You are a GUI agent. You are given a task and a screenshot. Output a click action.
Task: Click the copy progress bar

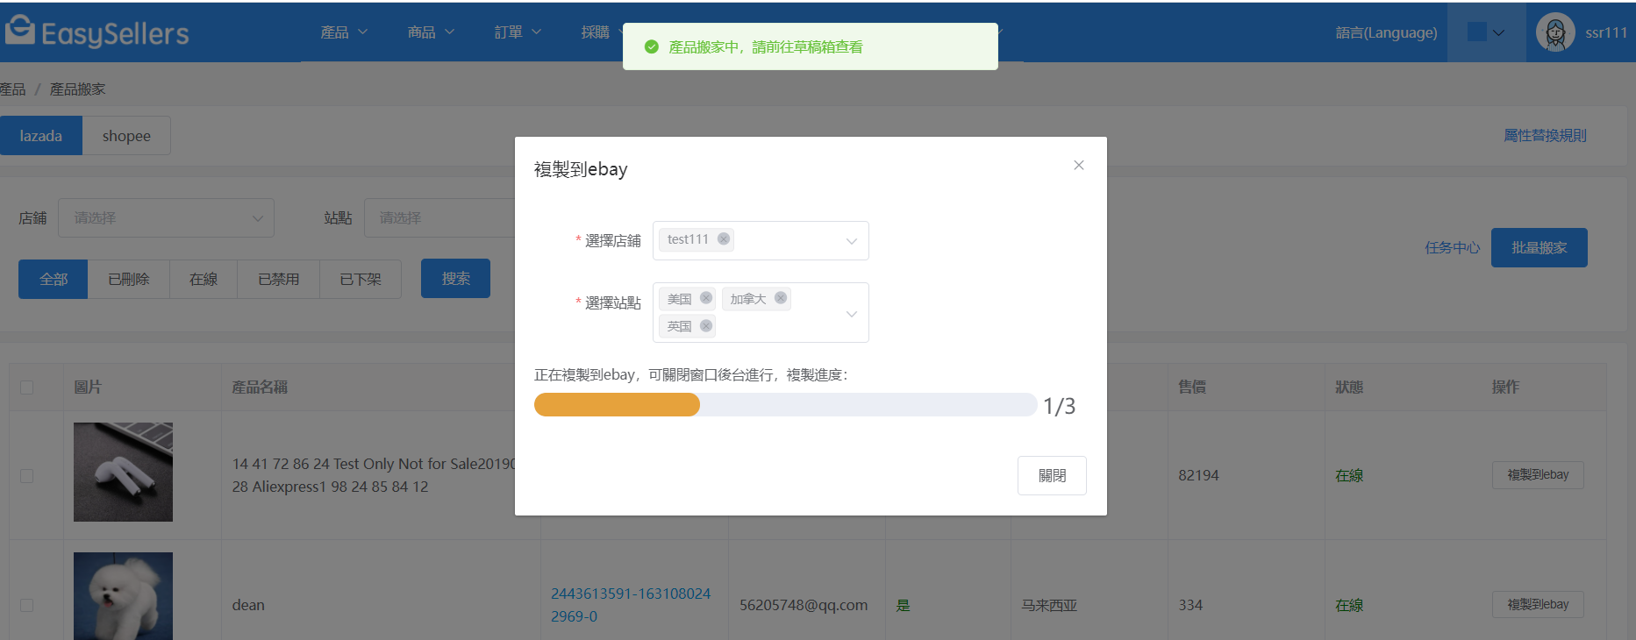tap(785, 404)
